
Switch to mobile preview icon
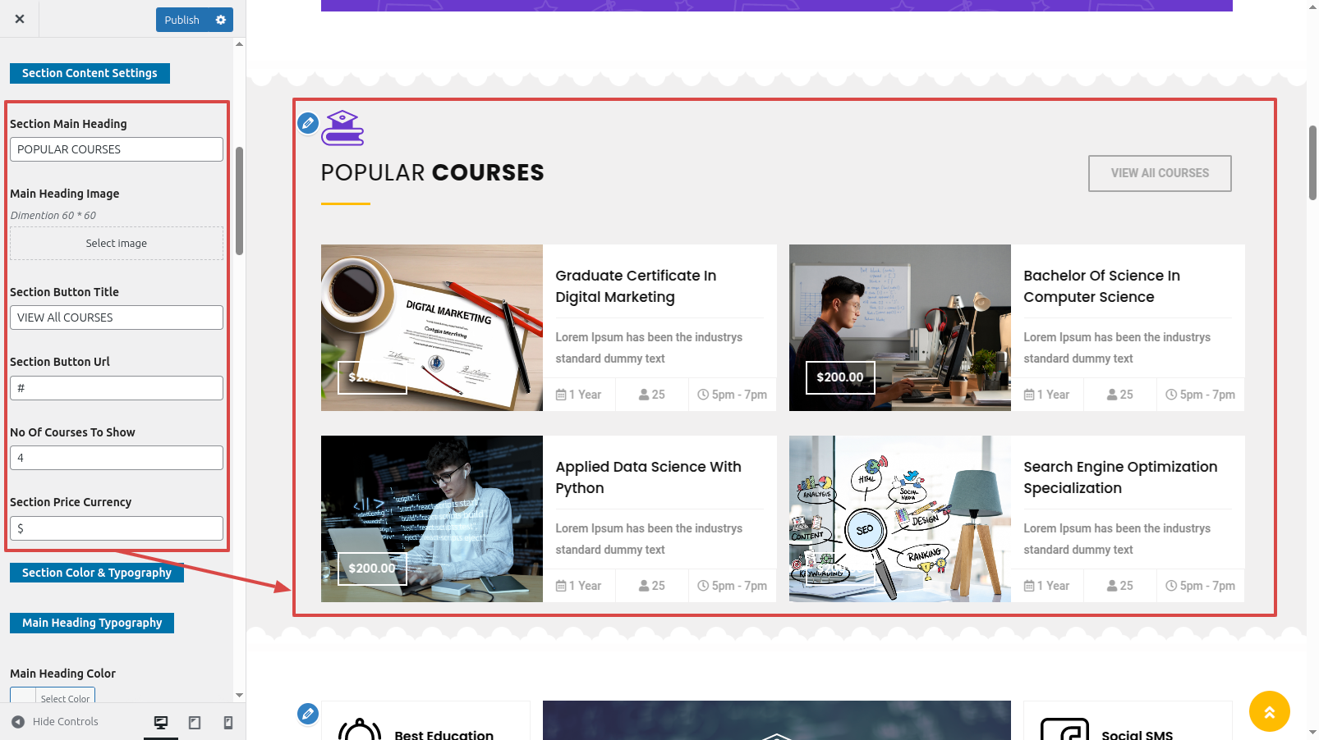[x=228, y=722]
